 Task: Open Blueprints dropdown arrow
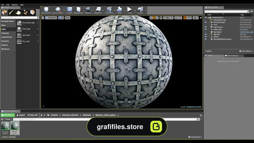[x=103, y=10]
